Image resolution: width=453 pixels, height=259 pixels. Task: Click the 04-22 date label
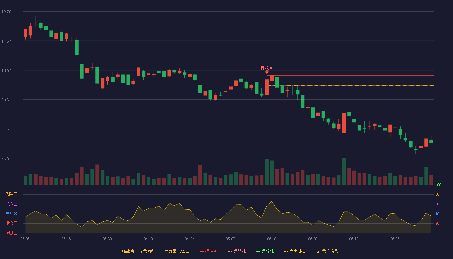coord(189,239)
